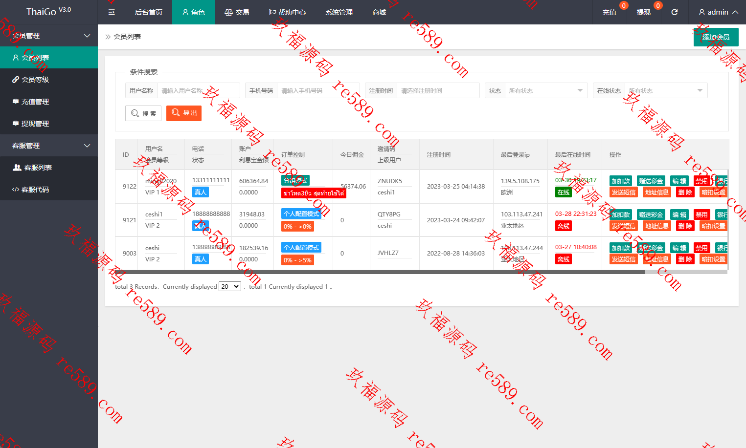Click 地址信息 for user 9122
This screenshot has width=746, height=448.
click(656, 192)
